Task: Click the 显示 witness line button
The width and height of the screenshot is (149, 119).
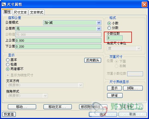Action: (x=114, y=88)
